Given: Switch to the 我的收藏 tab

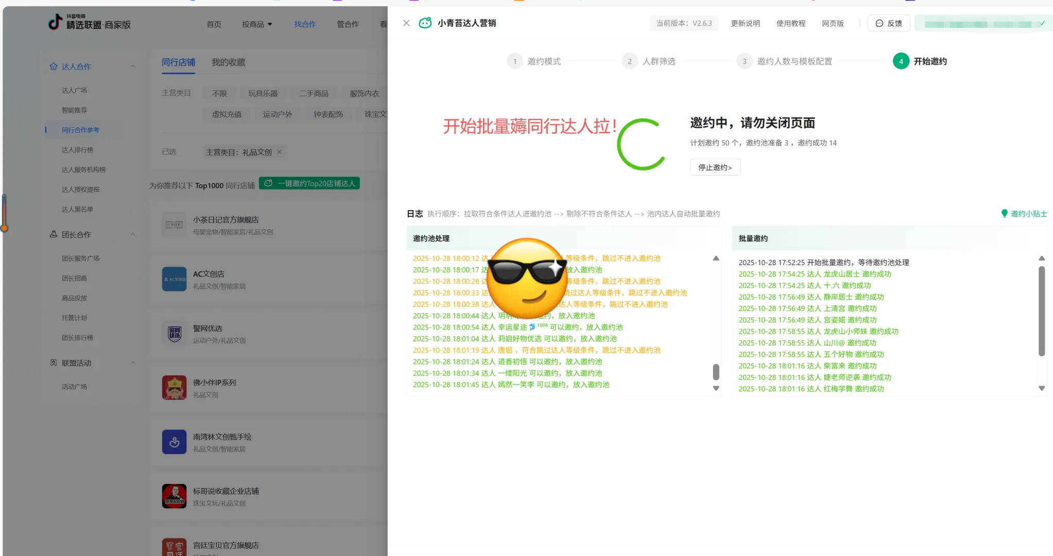Looking at the screenshot, I should point(228,62).
